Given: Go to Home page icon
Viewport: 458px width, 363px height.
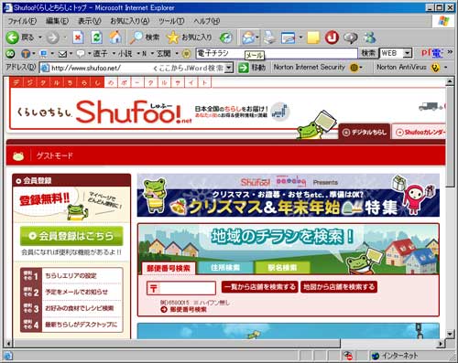Looking at the screenshot, I should pyautogui.click(x=115, y=37).
